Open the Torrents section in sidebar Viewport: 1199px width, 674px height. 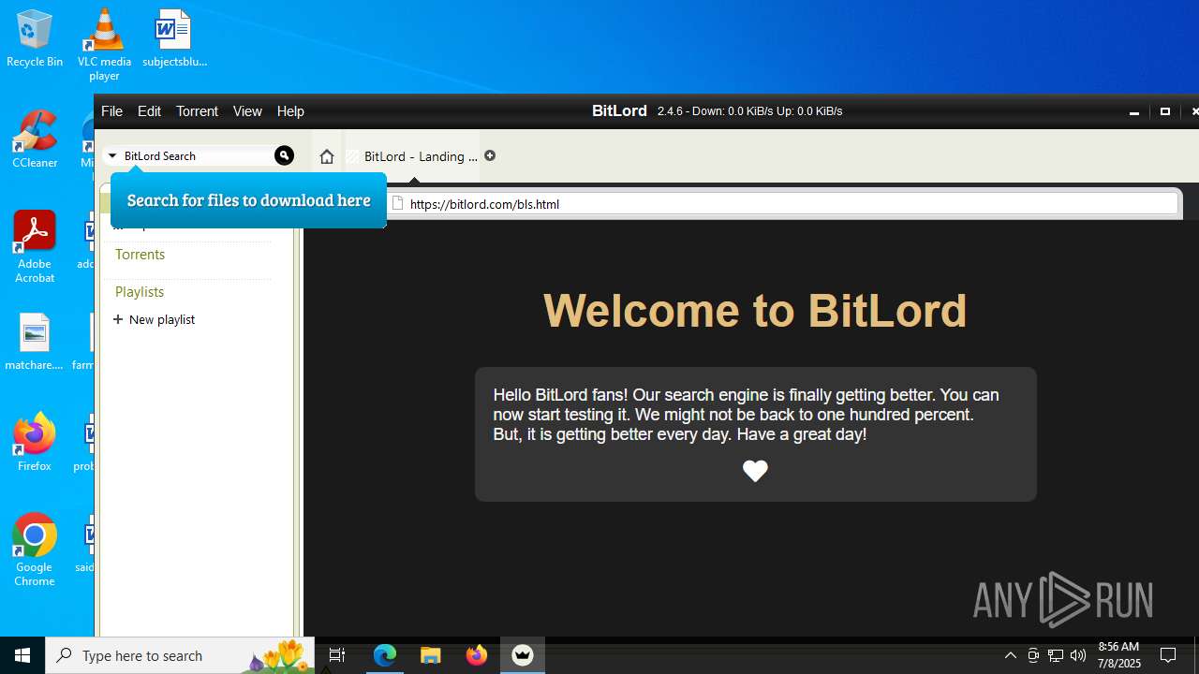point(140,255)
